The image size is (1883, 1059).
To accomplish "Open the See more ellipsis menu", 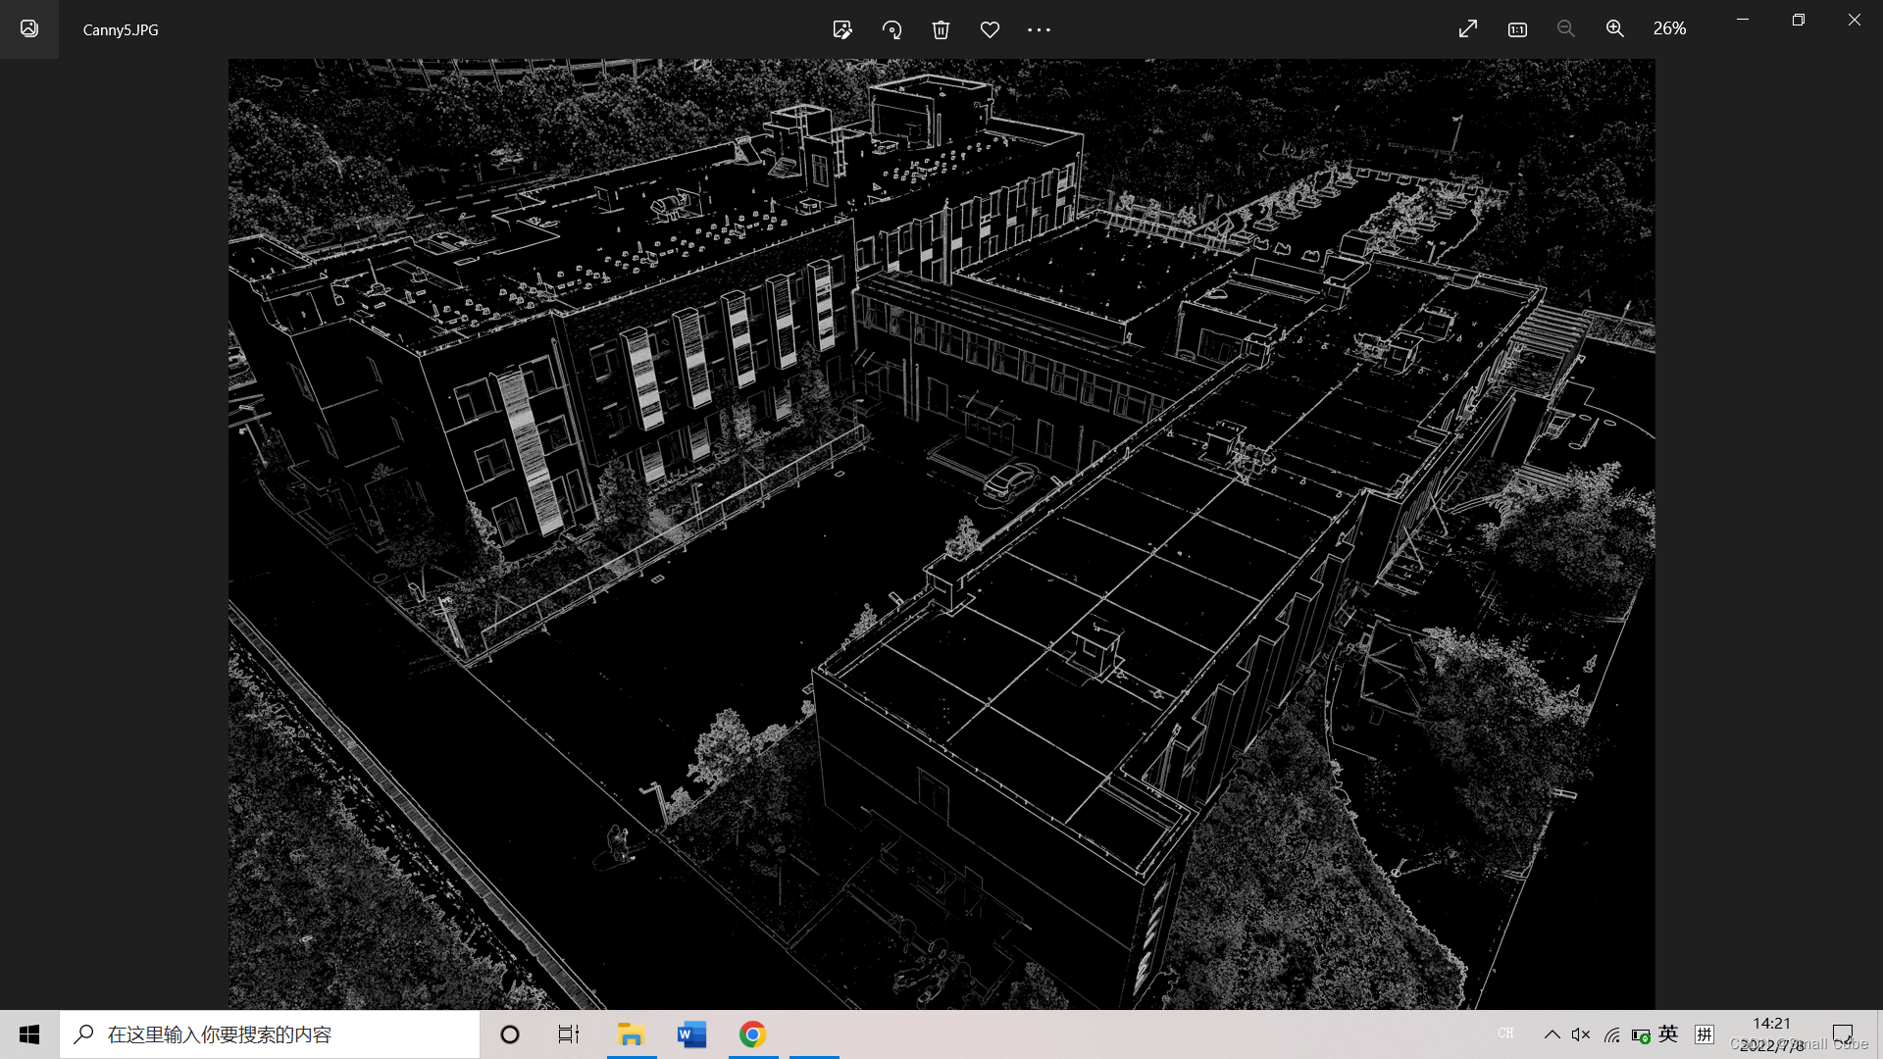I will point(1039,29).
